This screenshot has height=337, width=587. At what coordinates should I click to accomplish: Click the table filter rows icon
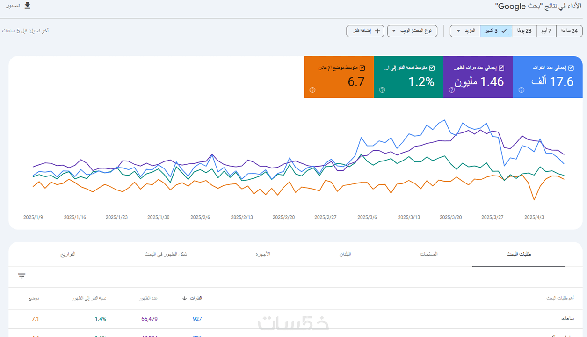(x=22, y=276)
